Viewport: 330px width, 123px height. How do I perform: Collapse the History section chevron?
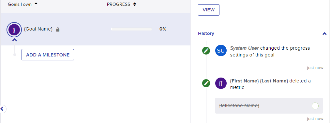(x=324, y=33)
